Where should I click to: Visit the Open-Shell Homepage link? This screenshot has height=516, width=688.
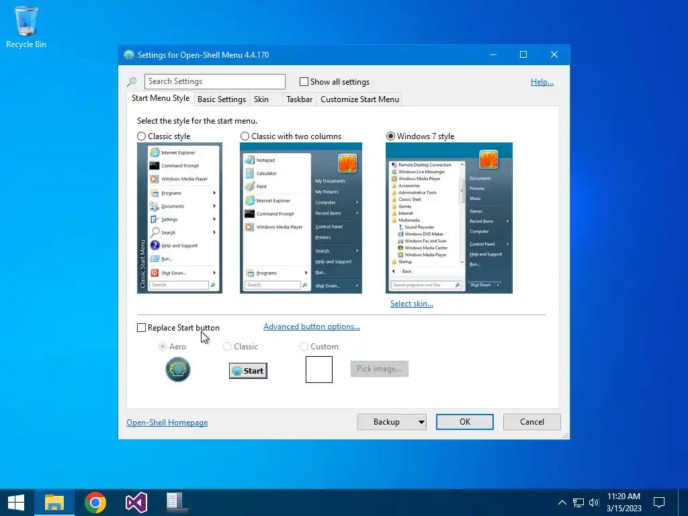coord(167,423)
